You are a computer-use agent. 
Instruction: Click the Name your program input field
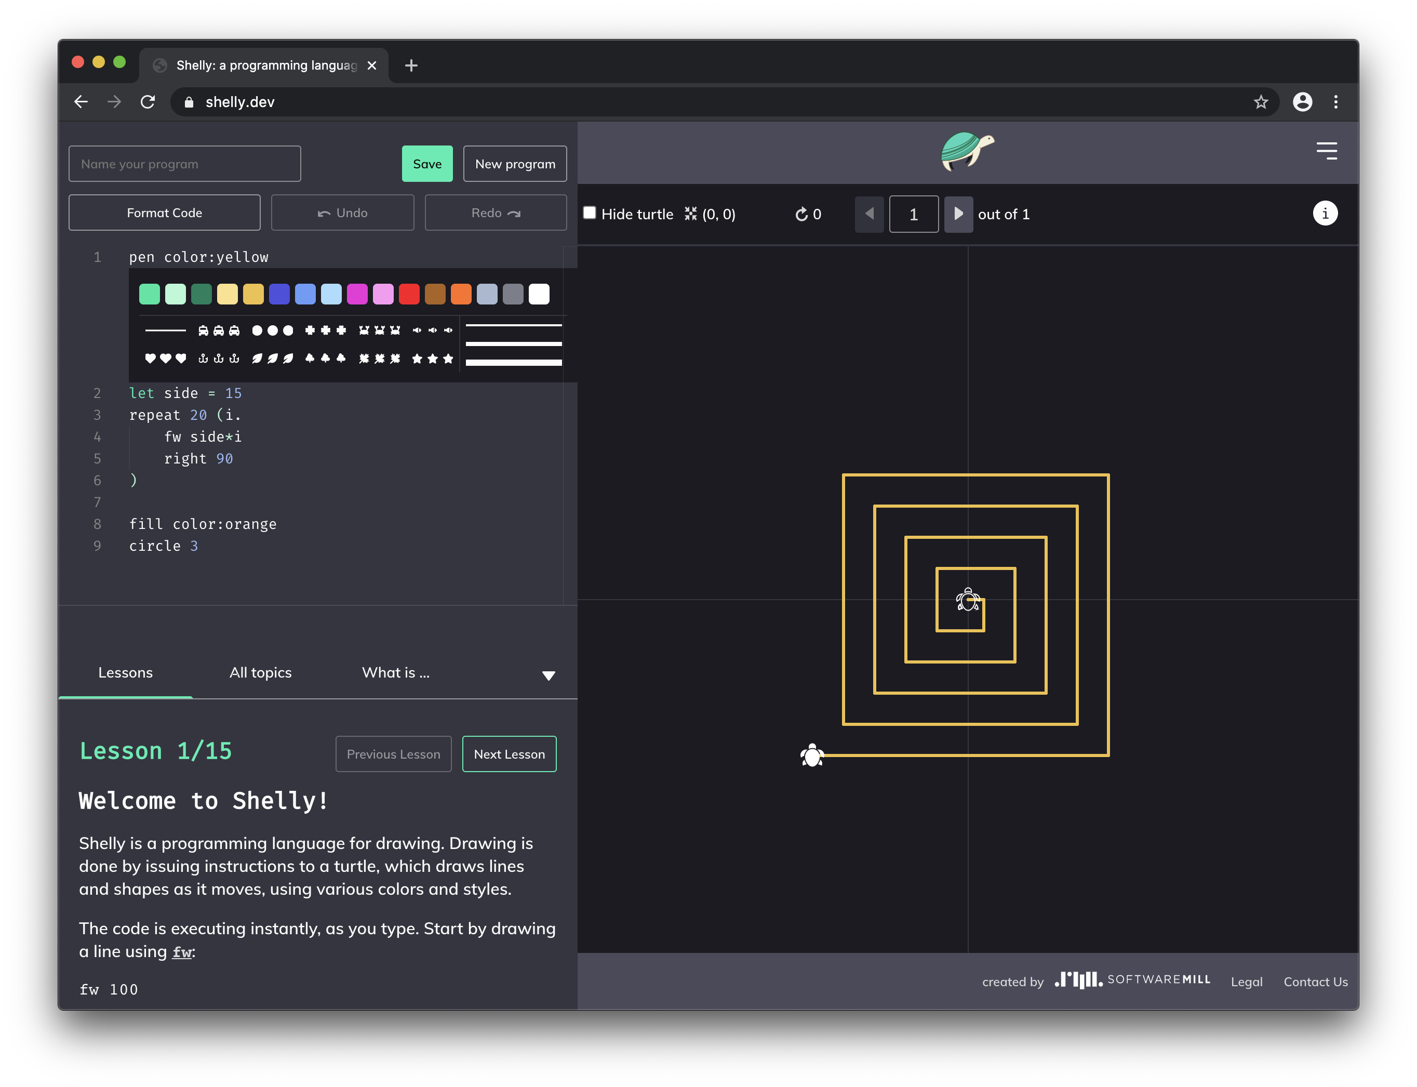[184, 164]
